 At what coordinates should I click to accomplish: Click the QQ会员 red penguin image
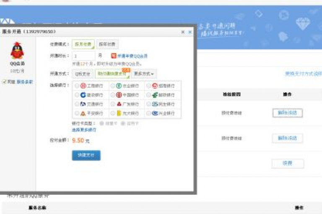click(x=17, y=51)
